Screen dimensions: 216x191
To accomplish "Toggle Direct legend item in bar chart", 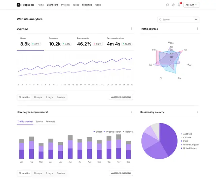I will [98, 132].
